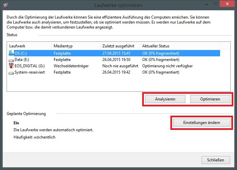237x170 pixels.
Task: Click the System-reserviert drive icon
Action: (11, 72)
